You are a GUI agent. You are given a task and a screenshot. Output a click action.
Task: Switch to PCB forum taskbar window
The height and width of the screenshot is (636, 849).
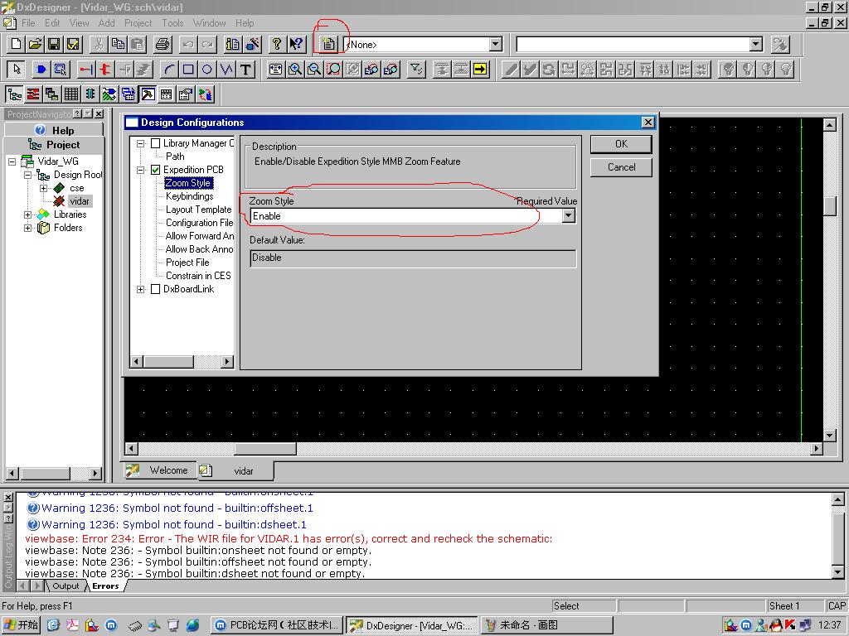277,625
